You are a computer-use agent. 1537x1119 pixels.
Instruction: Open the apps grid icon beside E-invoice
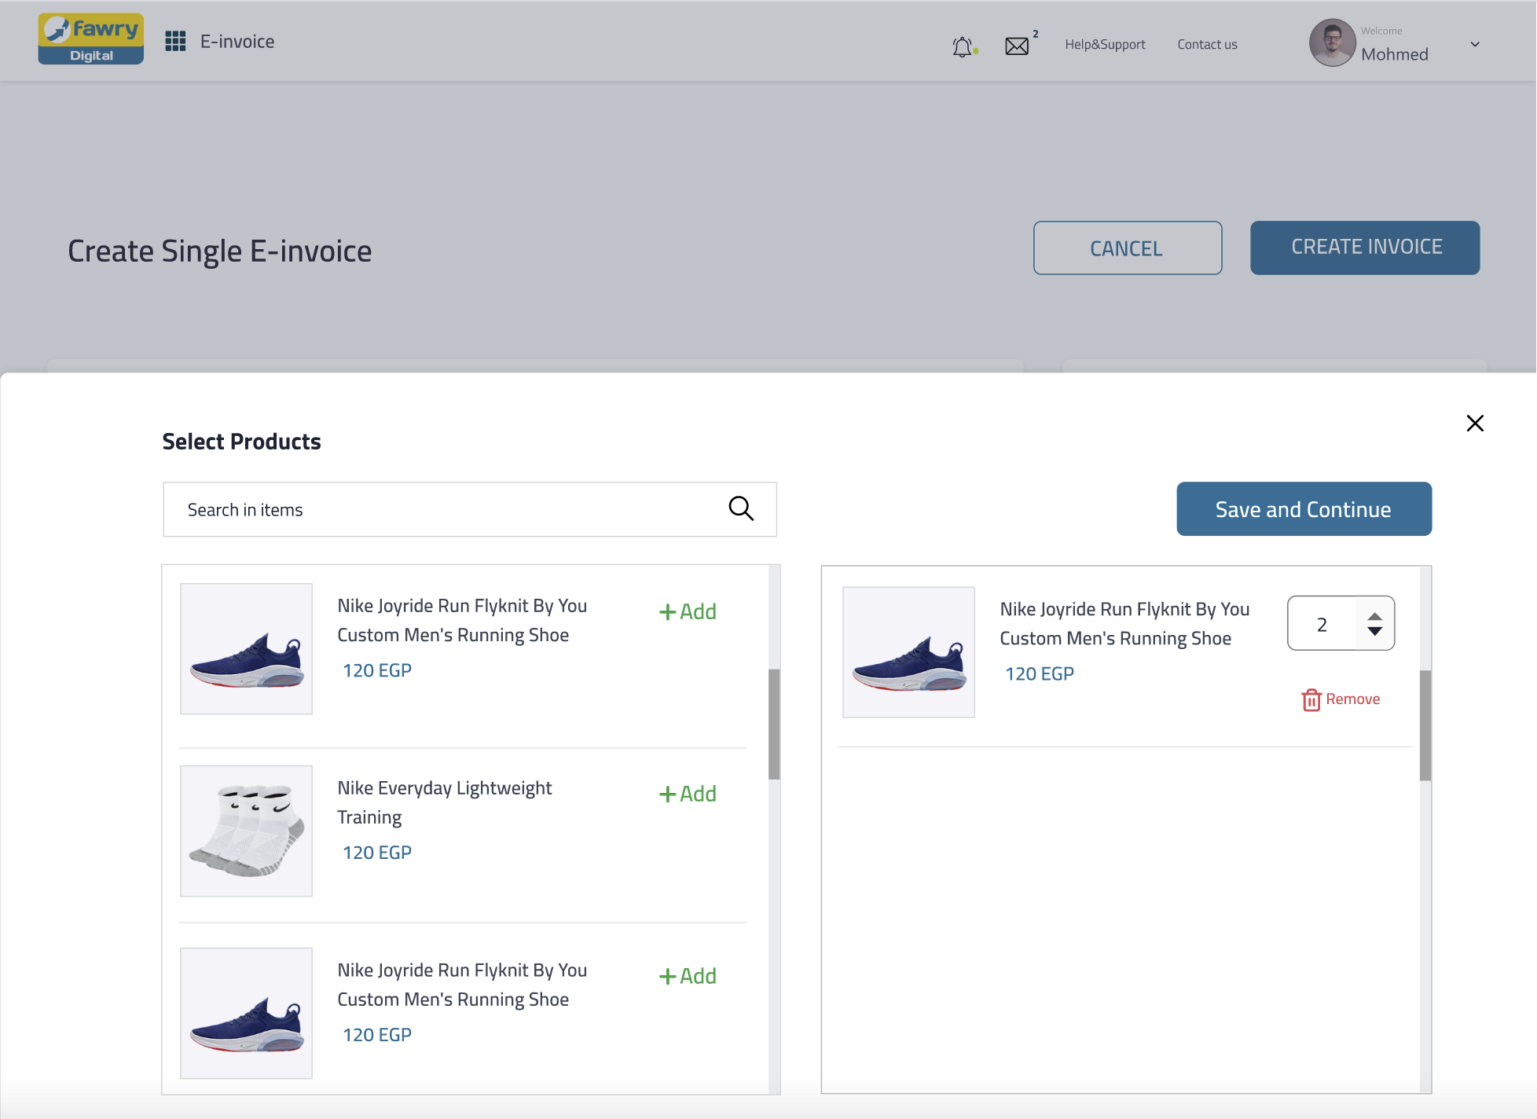175,41
